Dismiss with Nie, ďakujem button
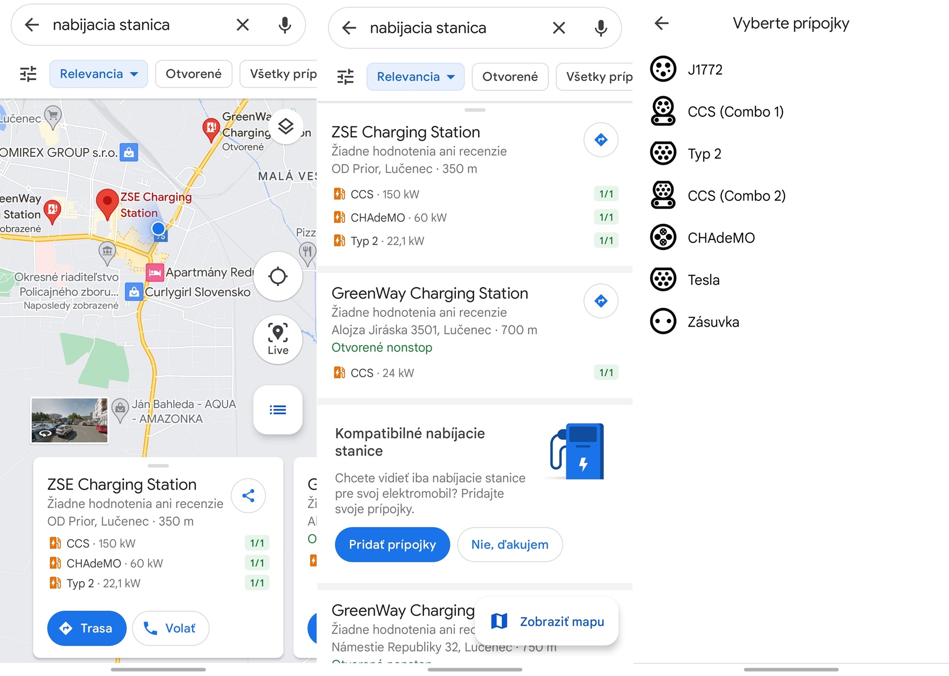The width and height of the screenshot is (949, 676). click(510, 545)
